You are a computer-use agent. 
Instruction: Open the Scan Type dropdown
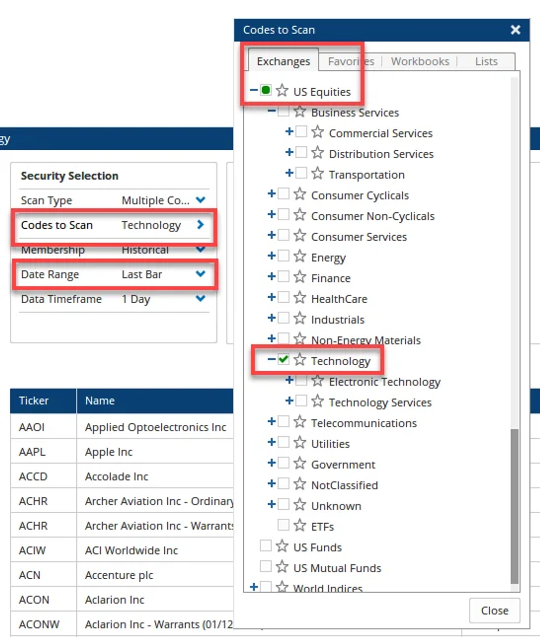coord(200,200)
